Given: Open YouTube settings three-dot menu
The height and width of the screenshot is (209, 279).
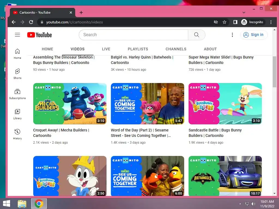Looking at the screenshot, I should (x=232, y=35).
